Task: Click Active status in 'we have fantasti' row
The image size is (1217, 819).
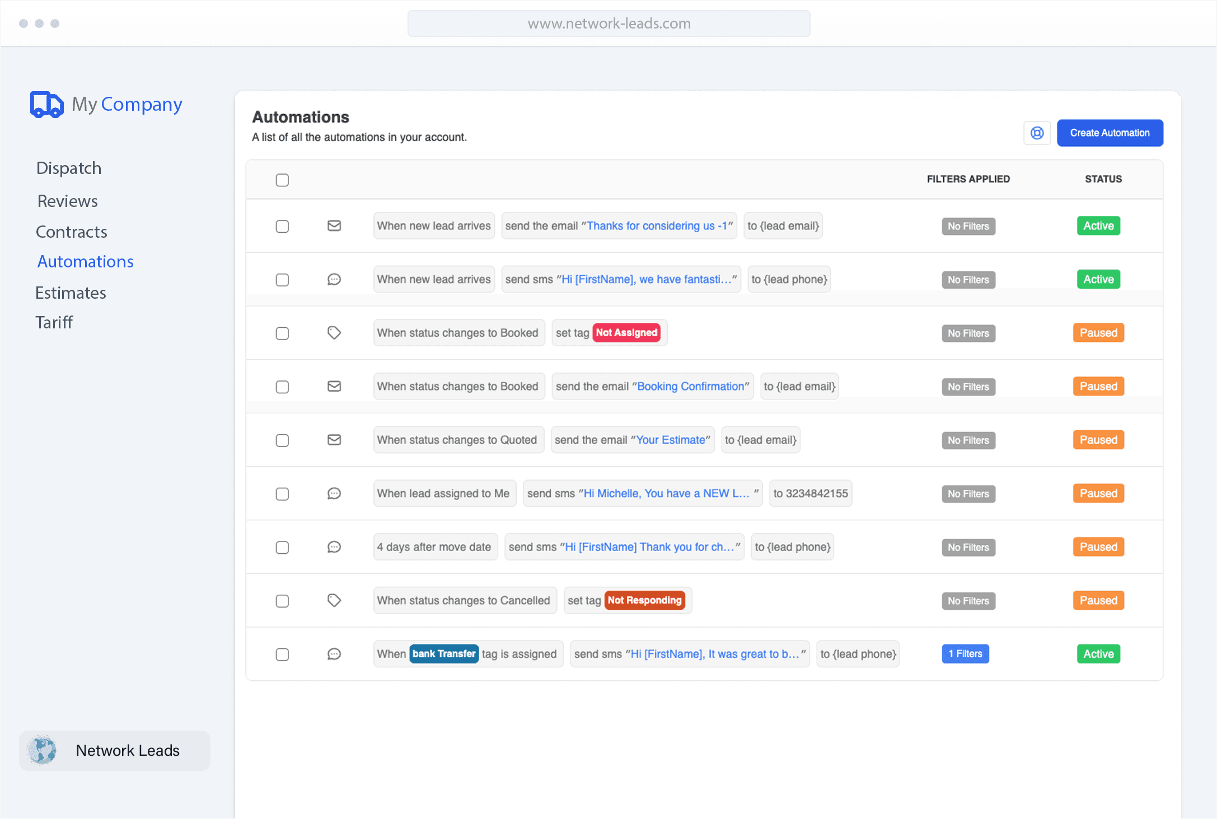Action: click(1098, 279)
